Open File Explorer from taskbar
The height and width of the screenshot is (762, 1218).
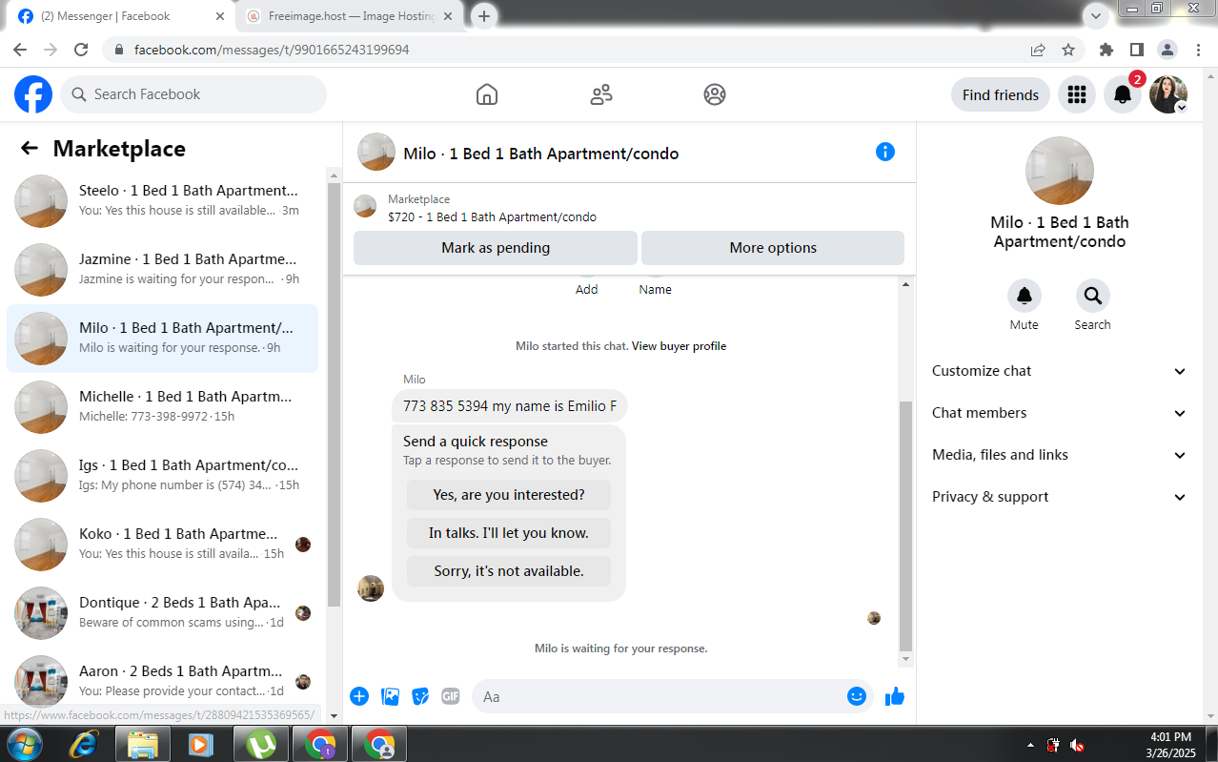(x=142, y=744)
